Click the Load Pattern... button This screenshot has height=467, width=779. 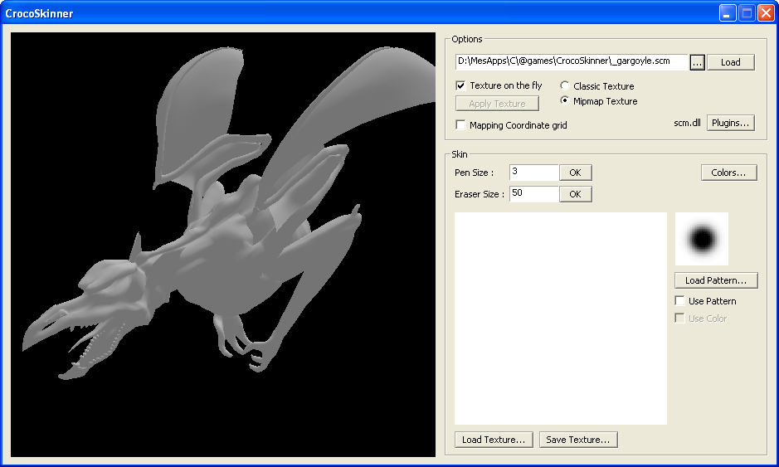coord(716,280)
